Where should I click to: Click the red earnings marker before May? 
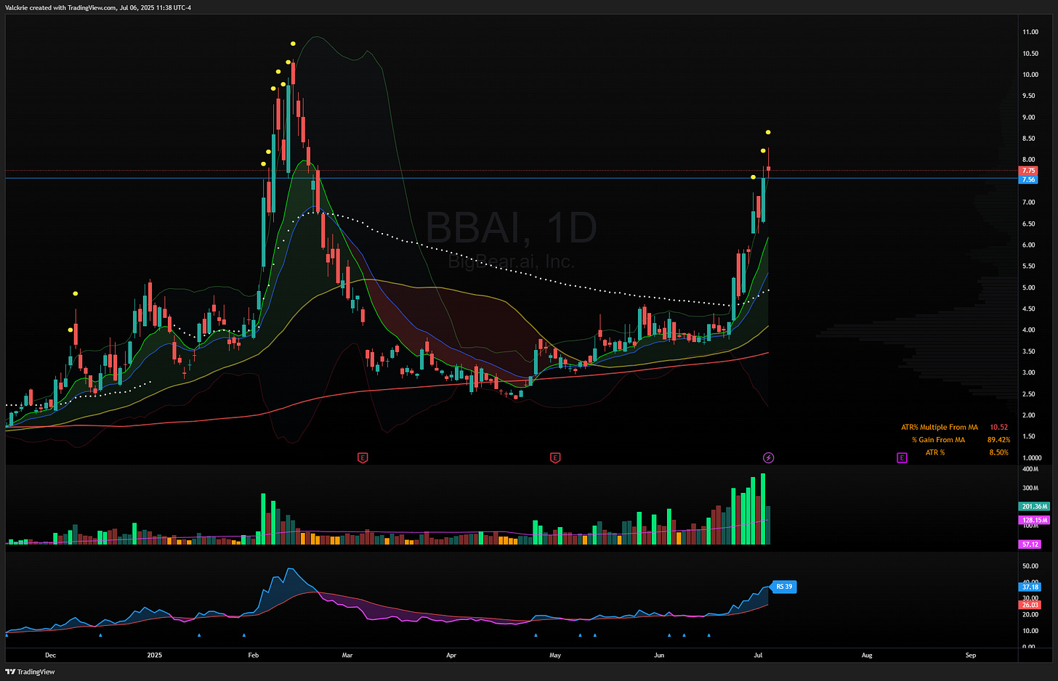click(555, 457)
